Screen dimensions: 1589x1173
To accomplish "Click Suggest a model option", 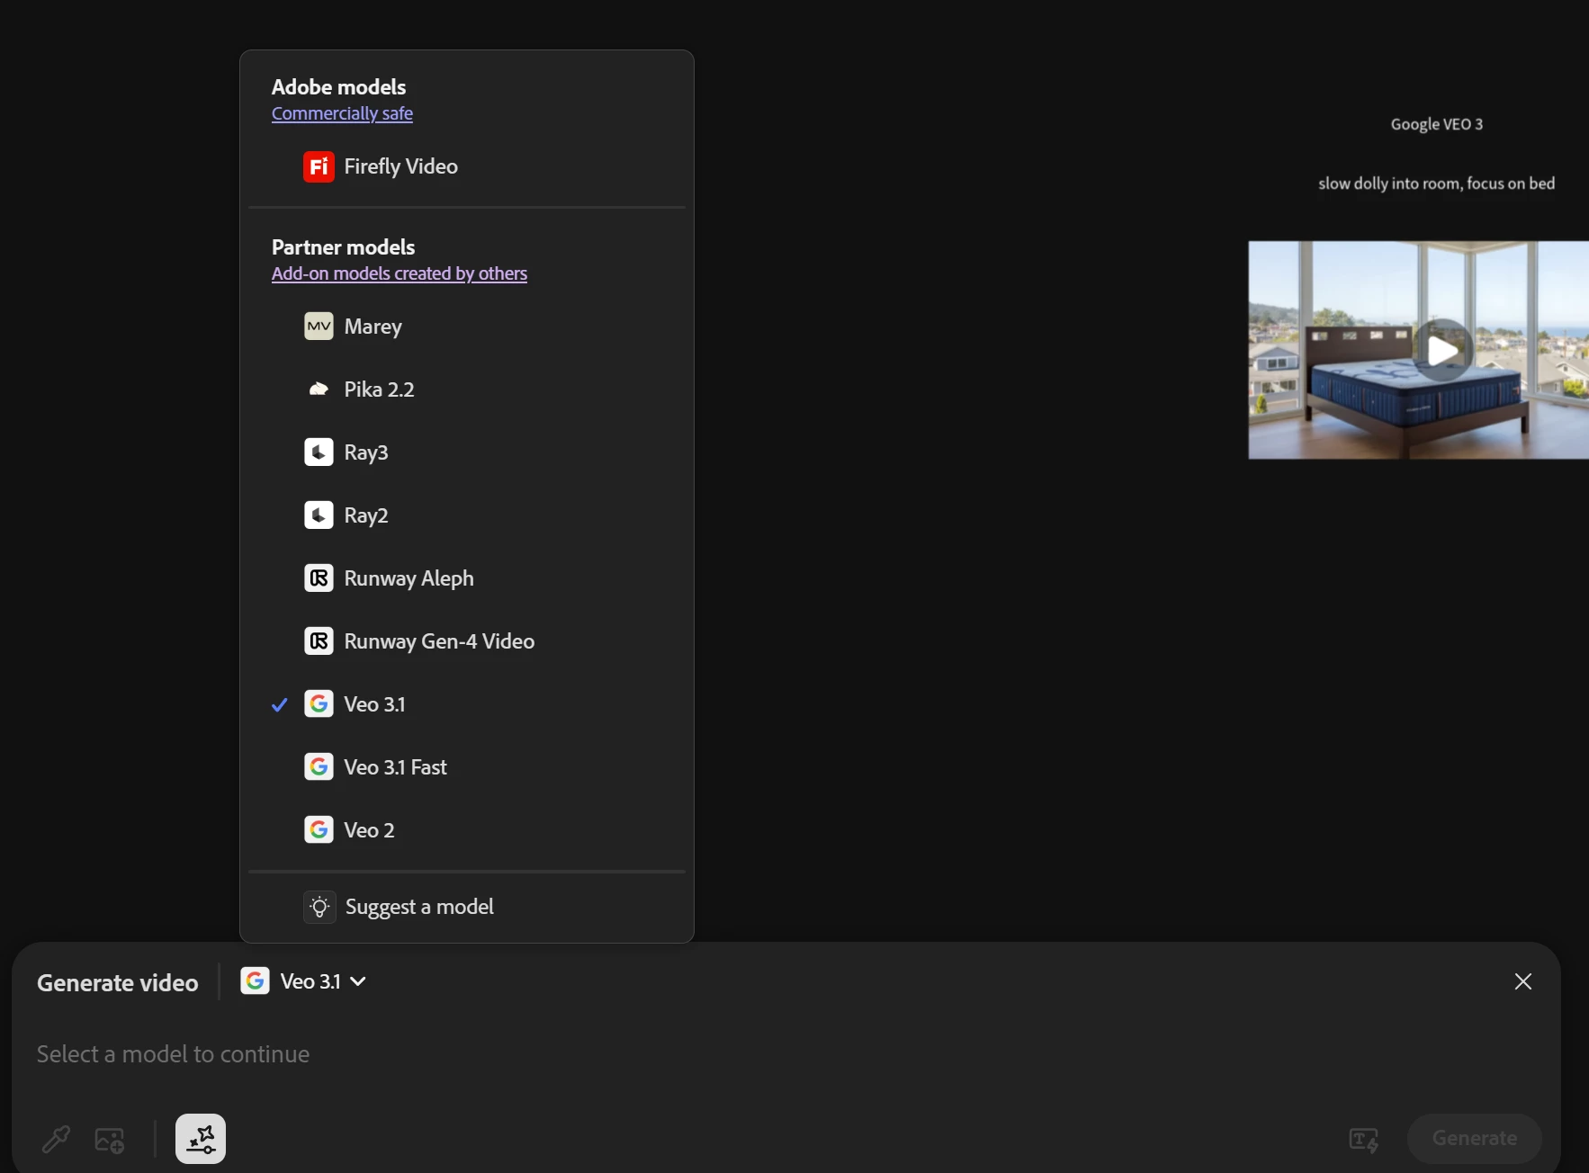I will click(466, 907).
